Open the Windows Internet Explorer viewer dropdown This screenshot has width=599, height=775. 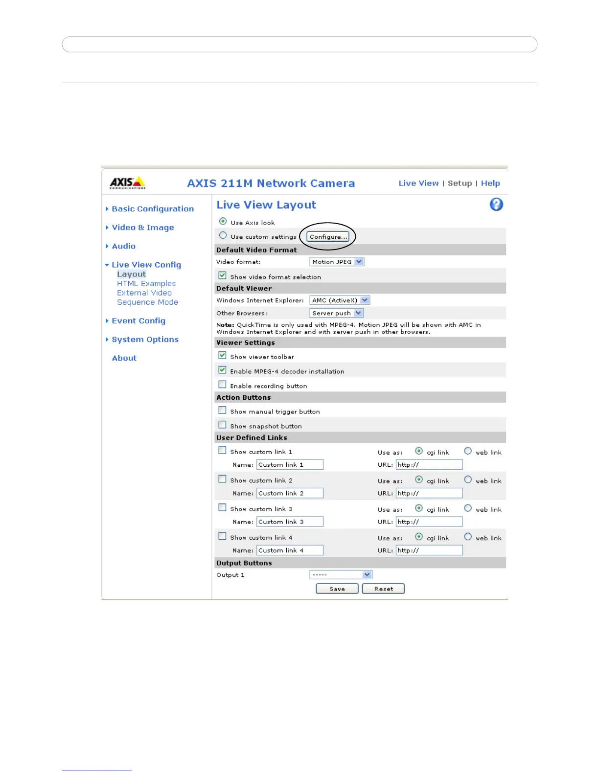pyautogui.click(x=340, y=300)
